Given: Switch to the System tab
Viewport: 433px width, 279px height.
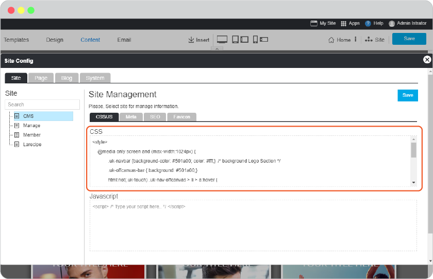Looking at the screenshot, I should 95,78.
